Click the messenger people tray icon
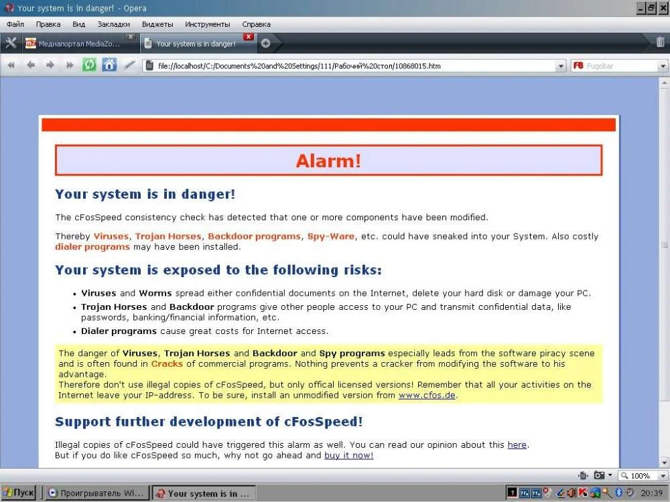 [595, 493]
